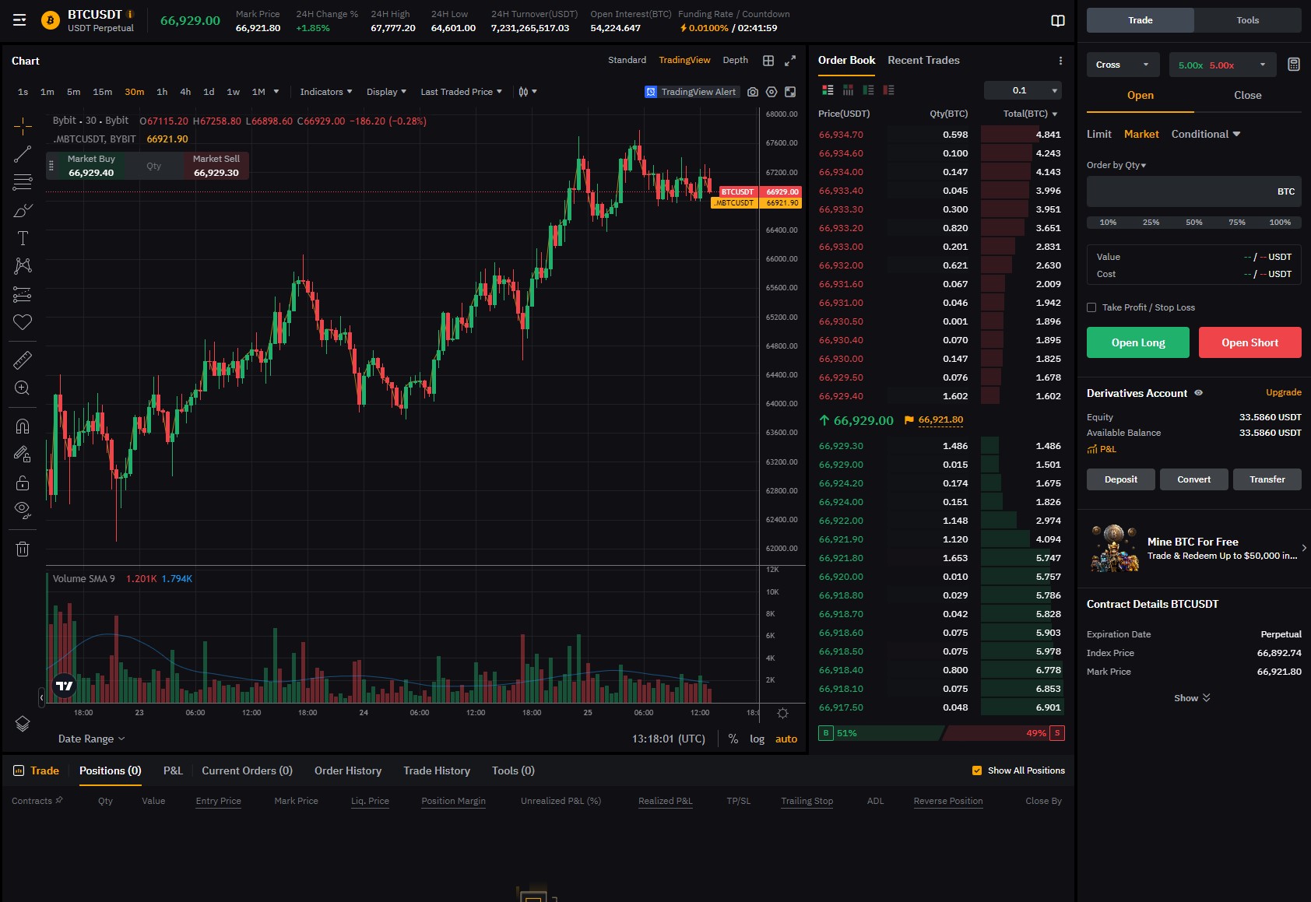Select the brush drawing tool

tap(23, 210)
